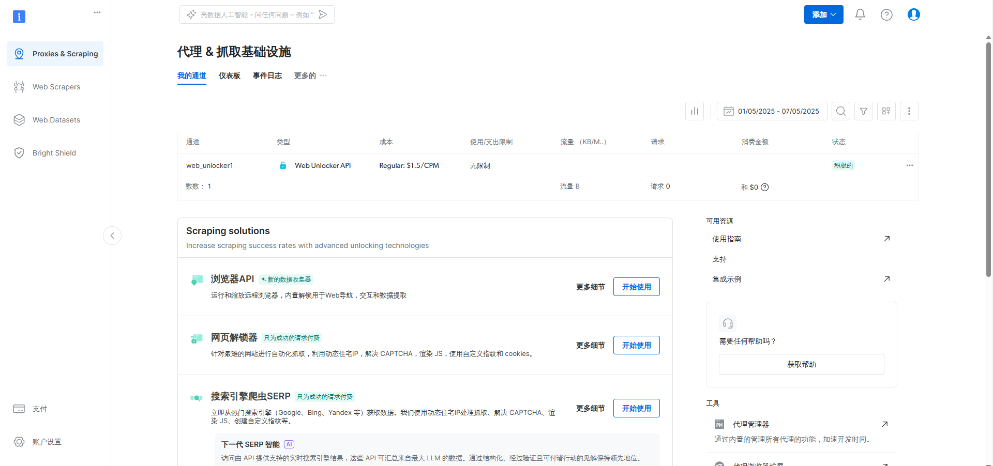Screen dimensions: 993x466
Task: Open 更多细节 for 浏览器API
Action: 591,287
